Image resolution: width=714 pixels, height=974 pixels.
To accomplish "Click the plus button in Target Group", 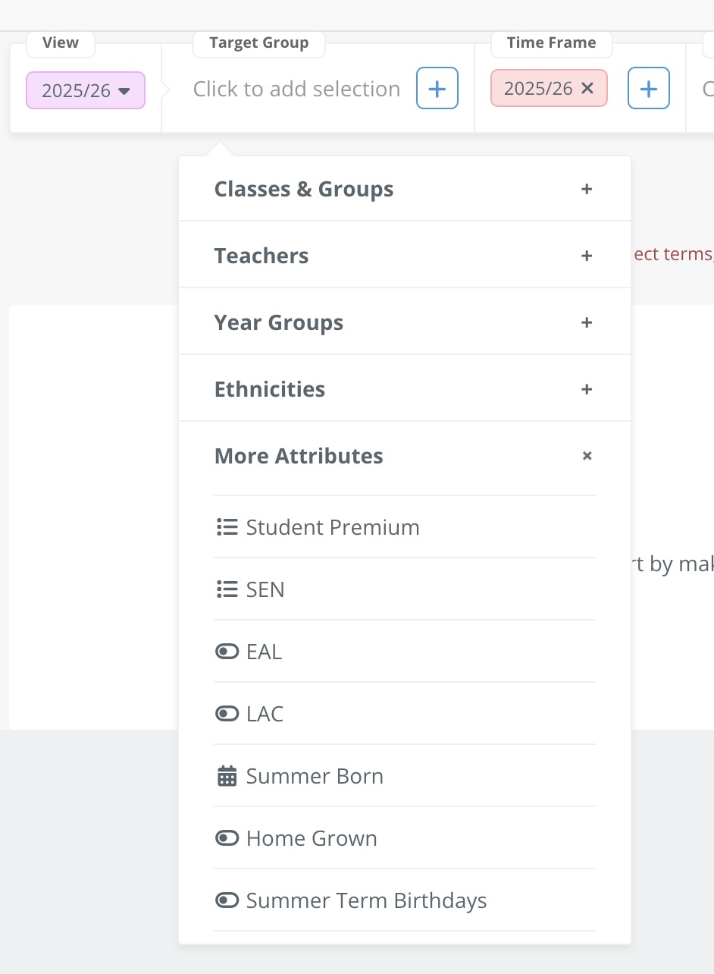I will click(x=437, y=89).
